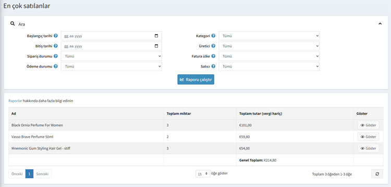Go to the Önceki page
Image resolution: width=391 pixels, height=187 pixels.
17,174
